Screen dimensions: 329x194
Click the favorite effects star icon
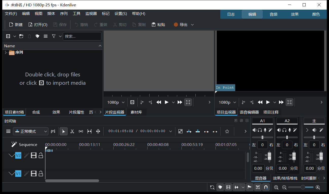[227, 131]
